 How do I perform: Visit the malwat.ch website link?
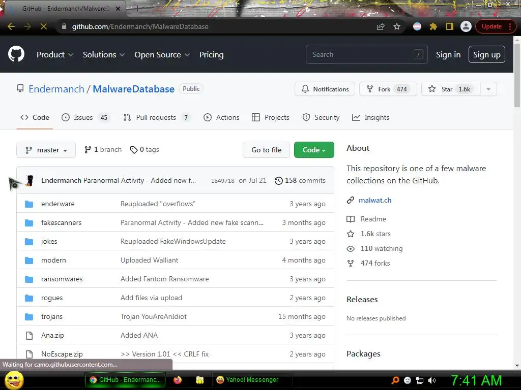(x=375, y=200)
